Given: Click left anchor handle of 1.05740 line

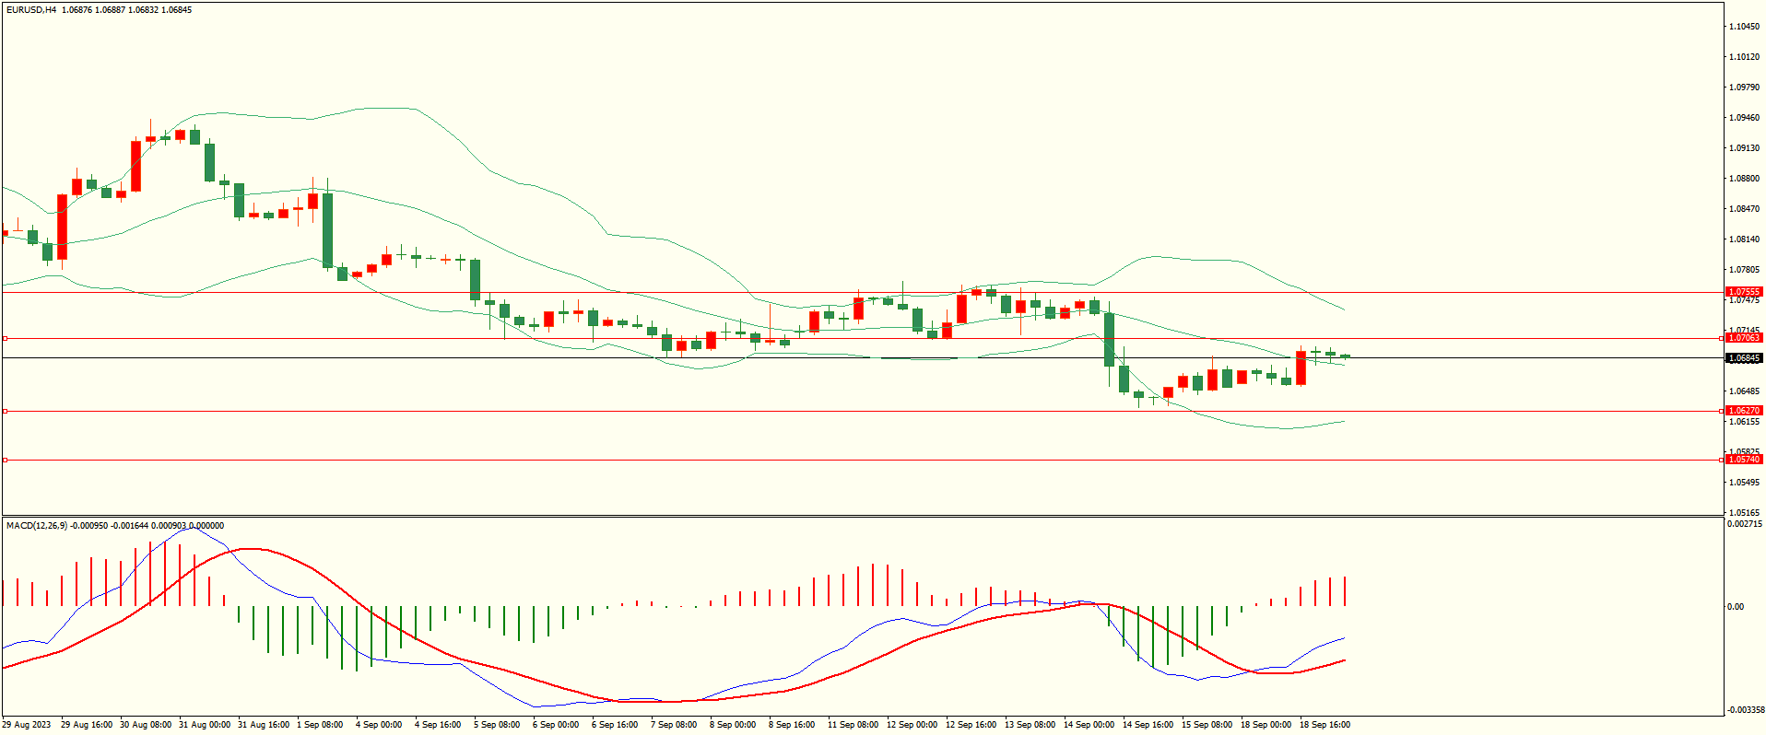Looking at the screenshot, I should [5, 460].
